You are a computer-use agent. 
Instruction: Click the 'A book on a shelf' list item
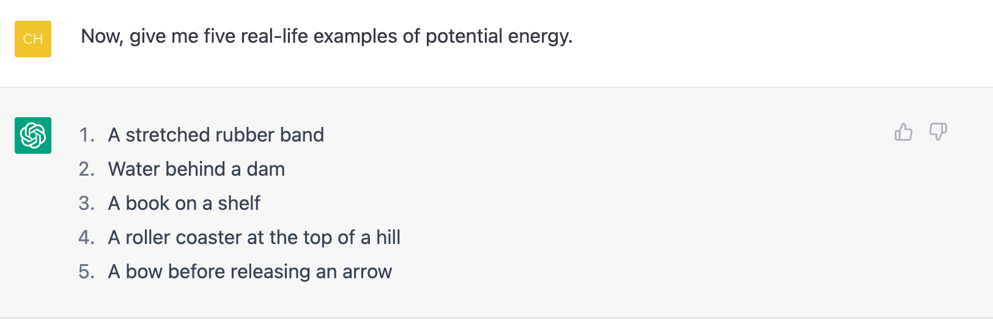coord(184,203)
